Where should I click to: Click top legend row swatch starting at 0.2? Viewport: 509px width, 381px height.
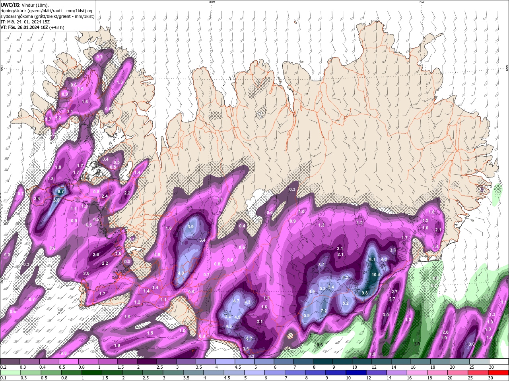click(10, 362)
